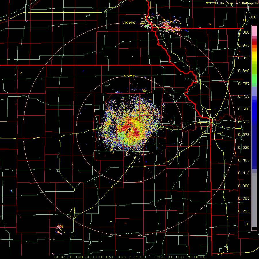The image size is (259, 259).
Task: Pick the pink segment of the color bar
Action: (x=254, y=31)
